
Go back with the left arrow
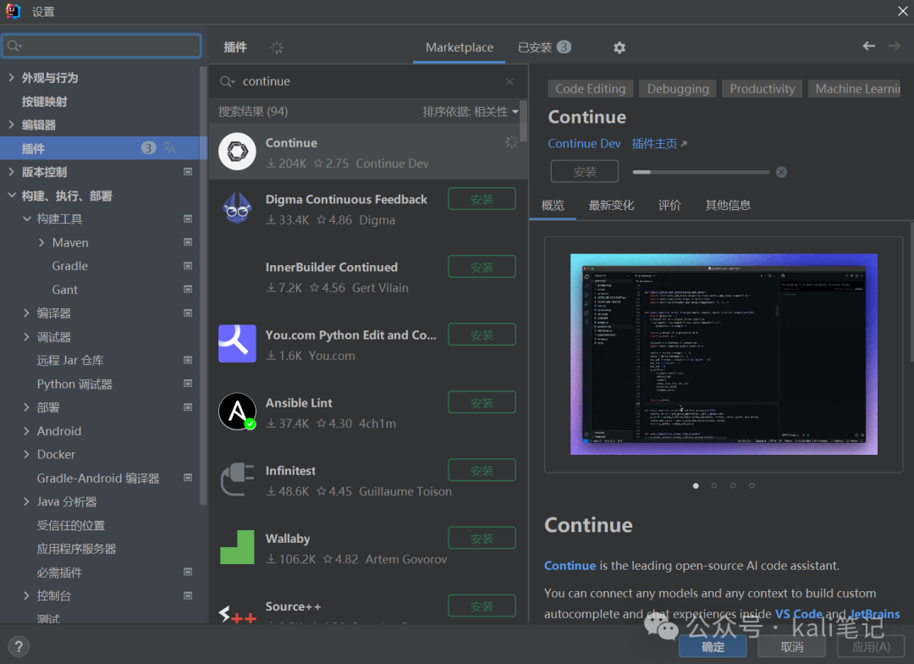pyautogui.click(x=868, y=46)
